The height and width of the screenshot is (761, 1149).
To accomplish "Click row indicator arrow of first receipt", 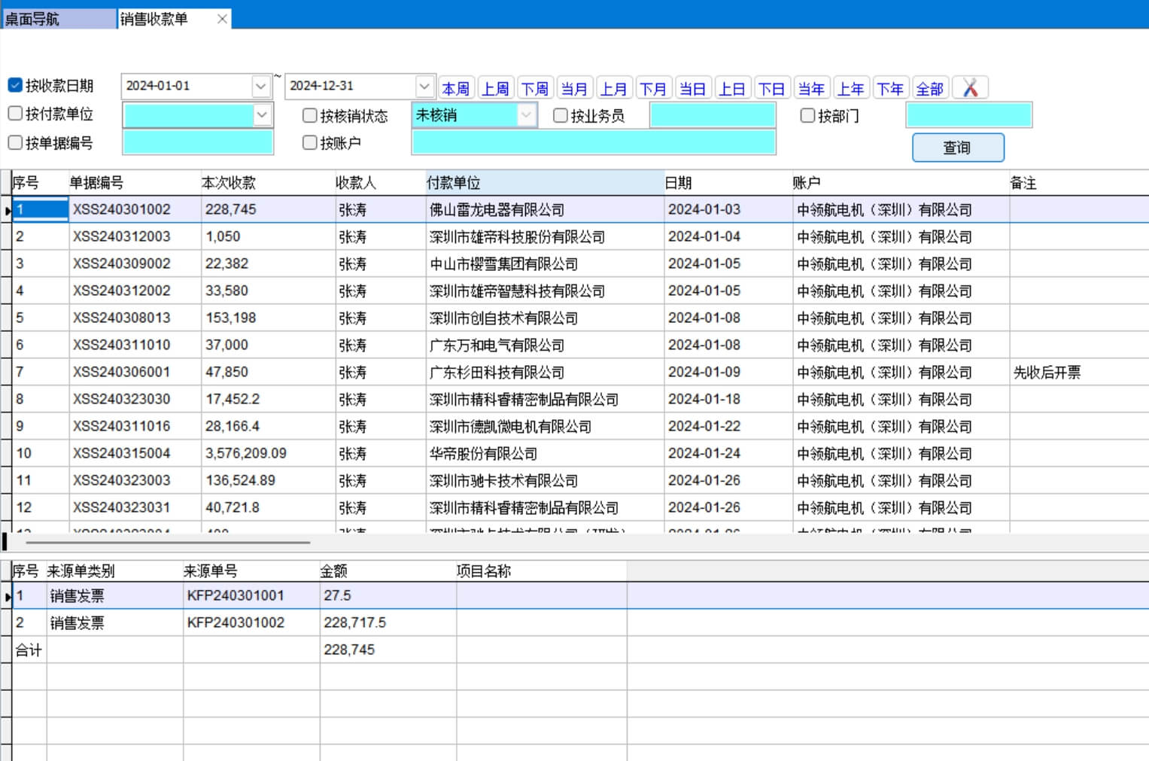I will [7, 210].
